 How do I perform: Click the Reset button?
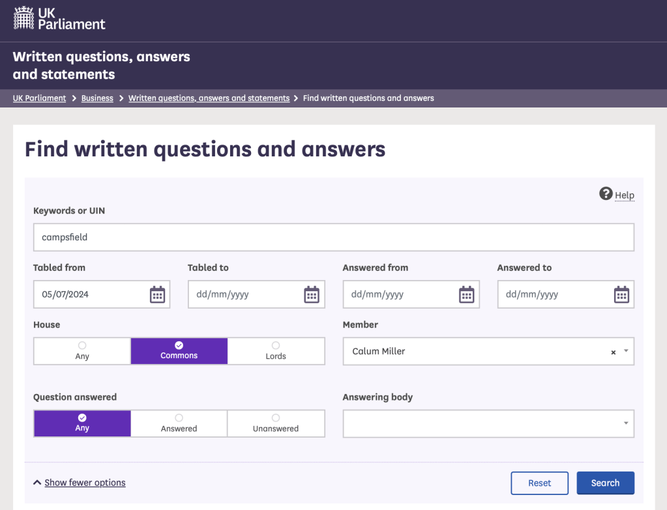pyautogui.click(x=539, y=483)
